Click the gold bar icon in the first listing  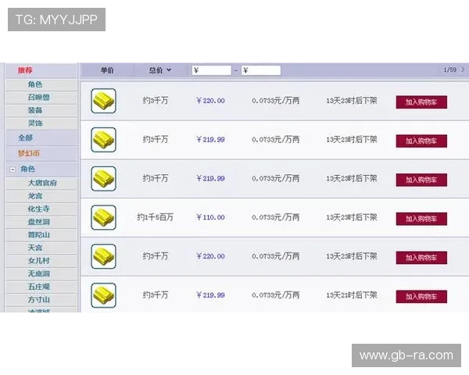103,101
